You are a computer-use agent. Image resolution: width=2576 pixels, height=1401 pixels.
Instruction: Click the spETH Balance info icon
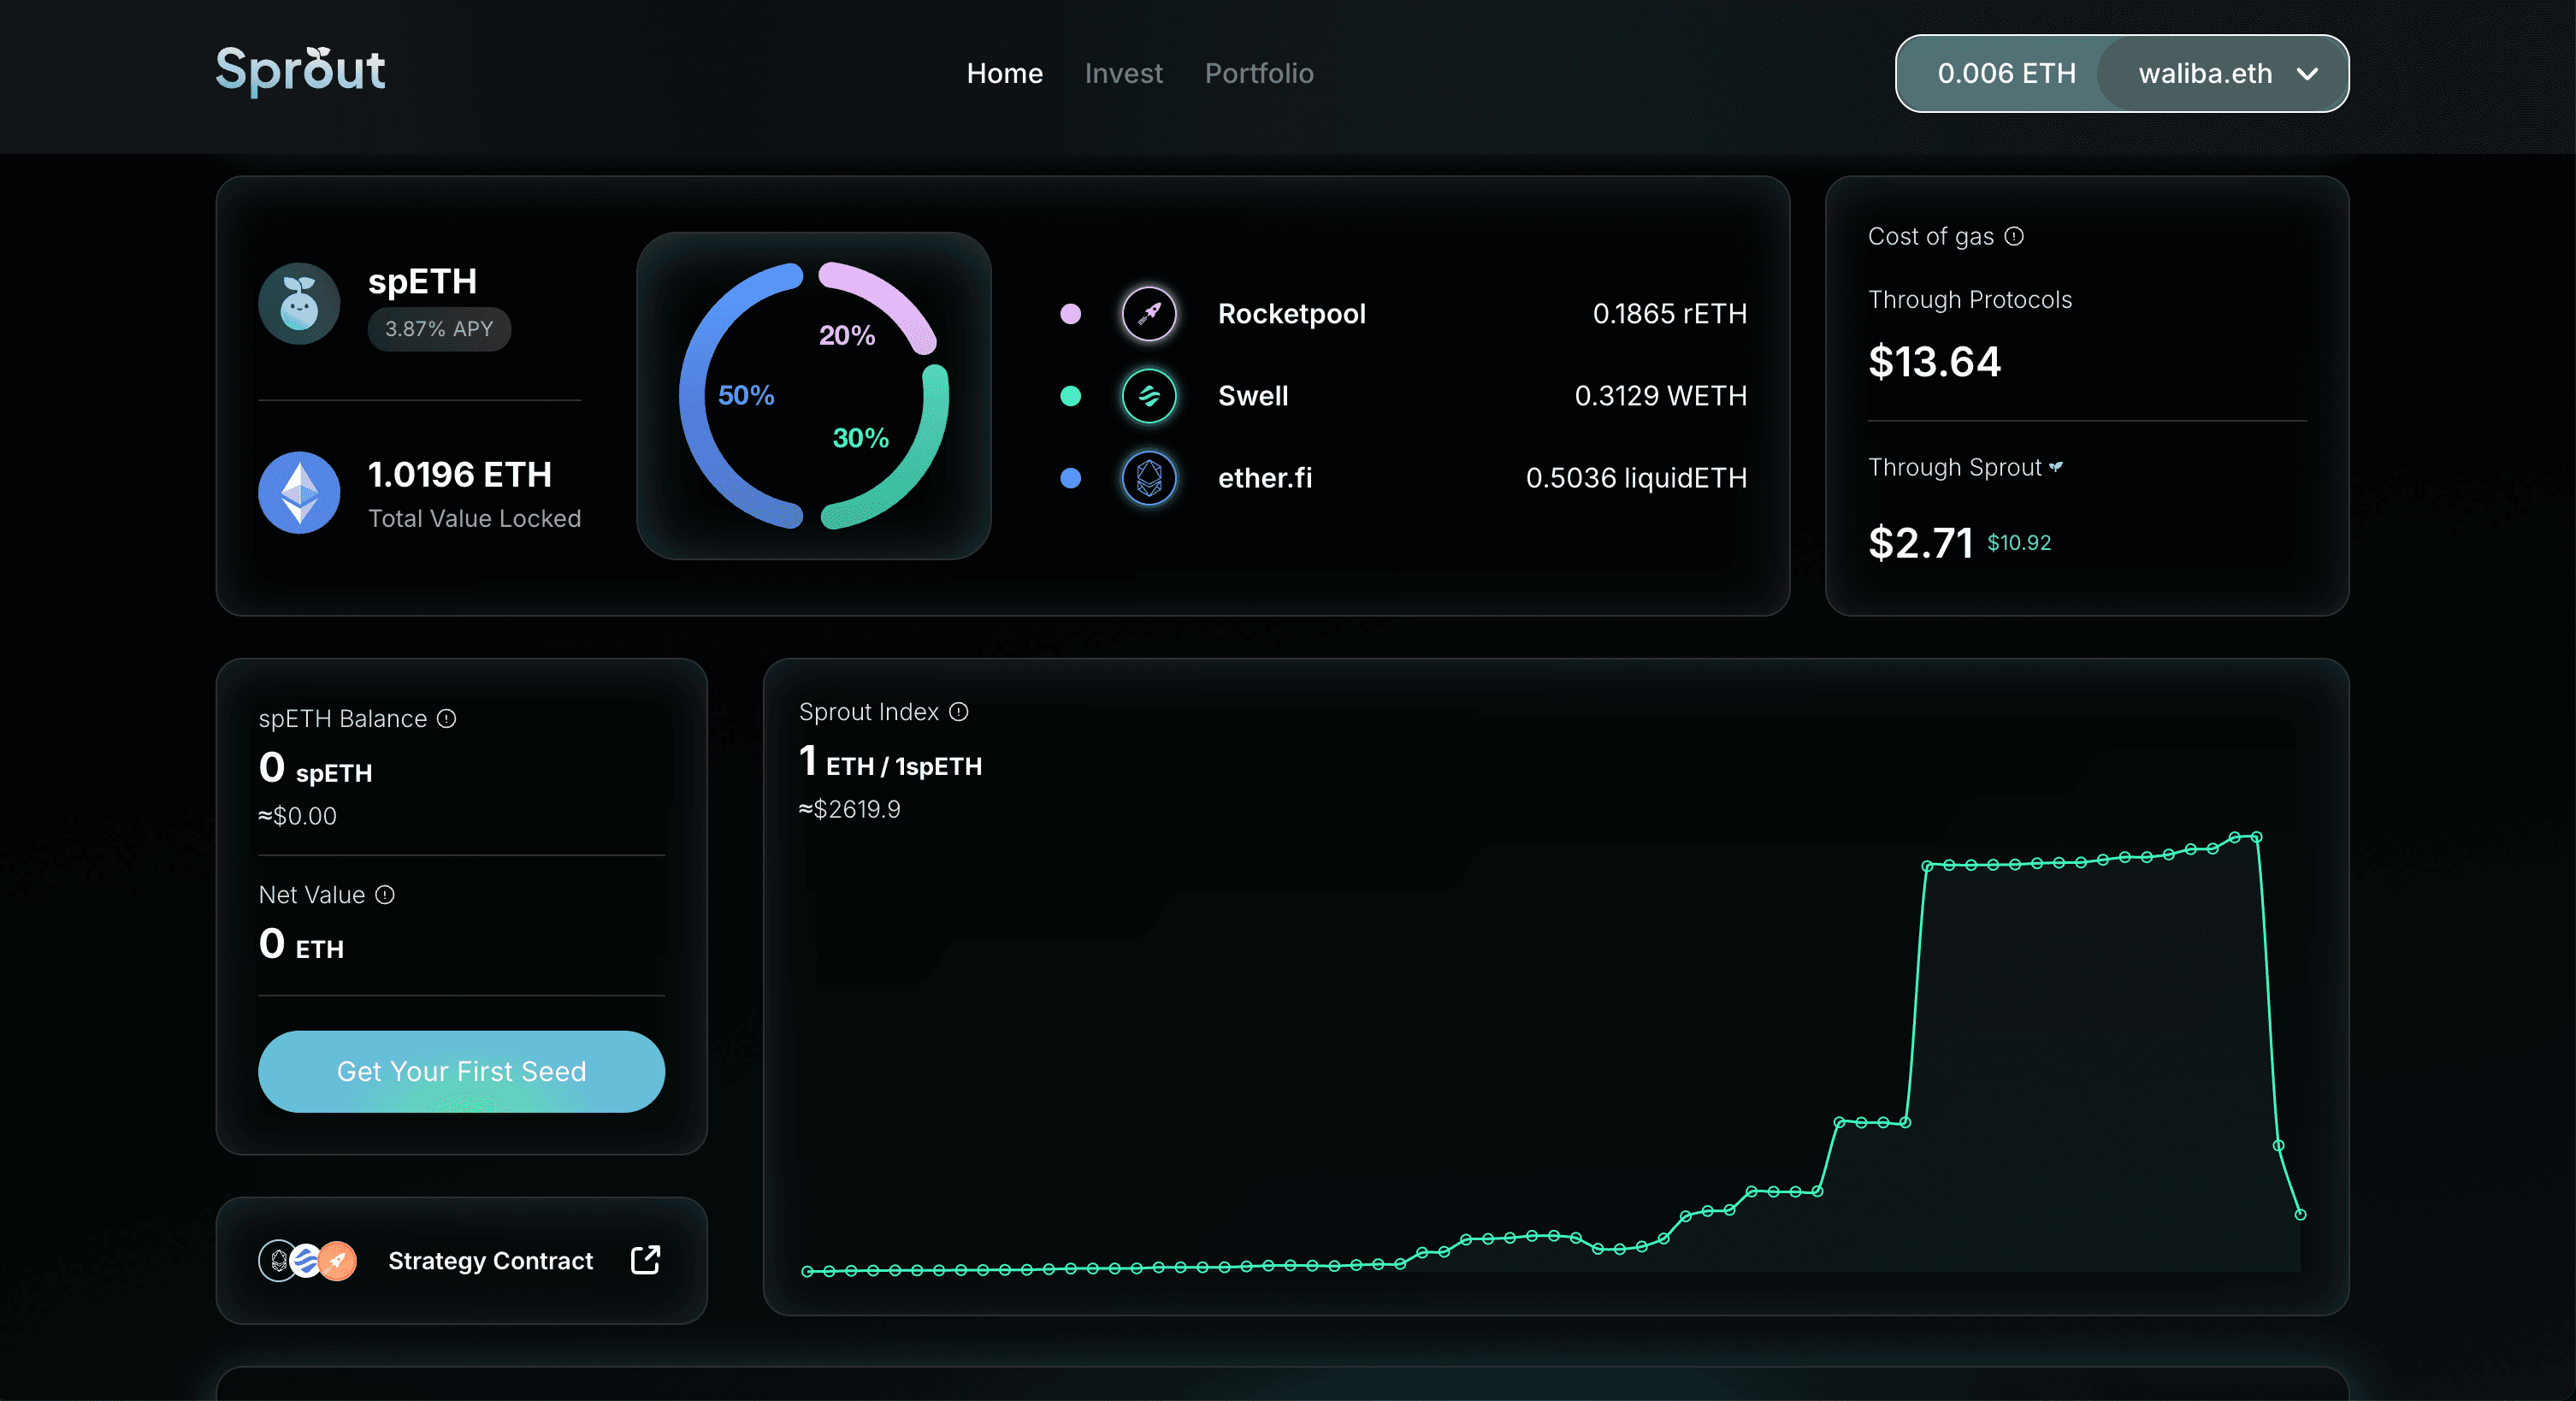point(446,718)
